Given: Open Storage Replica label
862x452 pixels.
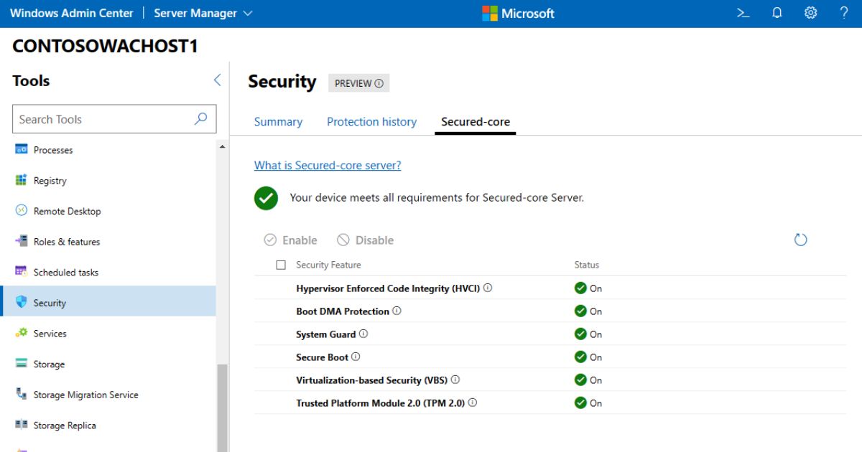Looking at the screenshot, I should point(65,425).
